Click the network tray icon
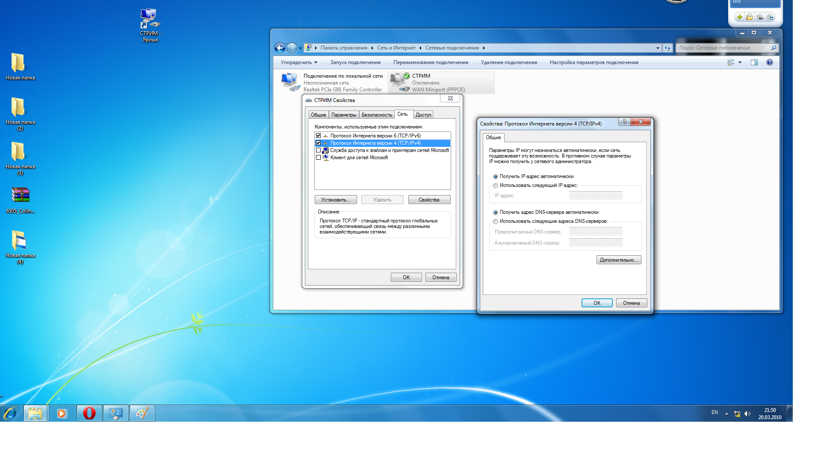This screenshot has width=821, height=461. click(737, 414)
